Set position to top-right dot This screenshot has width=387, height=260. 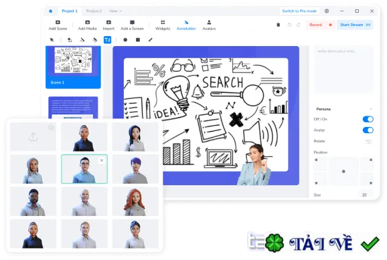tap(371, 160)
